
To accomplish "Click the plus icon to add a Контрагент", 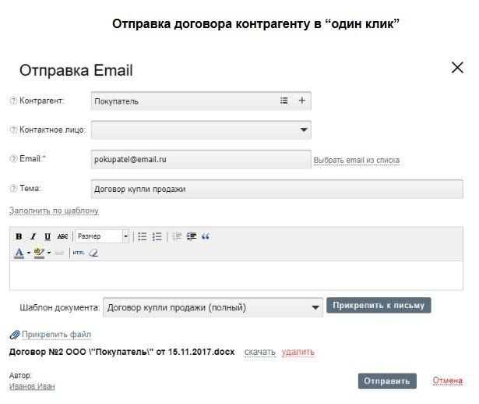I will pos(302,101).
